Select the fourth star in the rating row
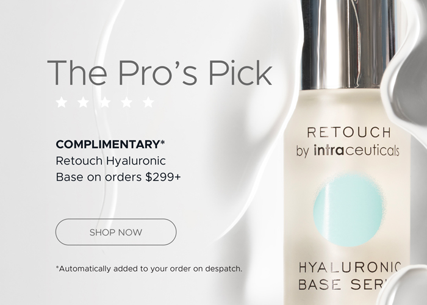 [x=127, y=102]
